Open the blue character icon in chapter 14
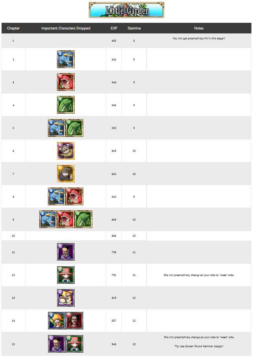This screenshot has height=357, width=253. click(57, 320)
